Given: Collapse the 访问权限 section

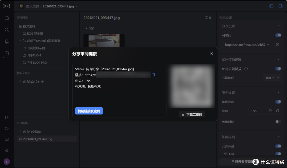Looking at the screenshot, I should pyautogui.click(x=278, y=137).
